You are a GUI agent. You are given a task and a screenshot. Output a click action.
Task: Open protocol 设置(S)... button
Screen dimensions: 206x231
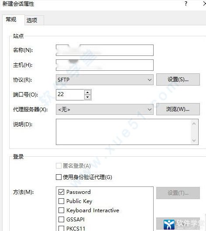(178, 79)
